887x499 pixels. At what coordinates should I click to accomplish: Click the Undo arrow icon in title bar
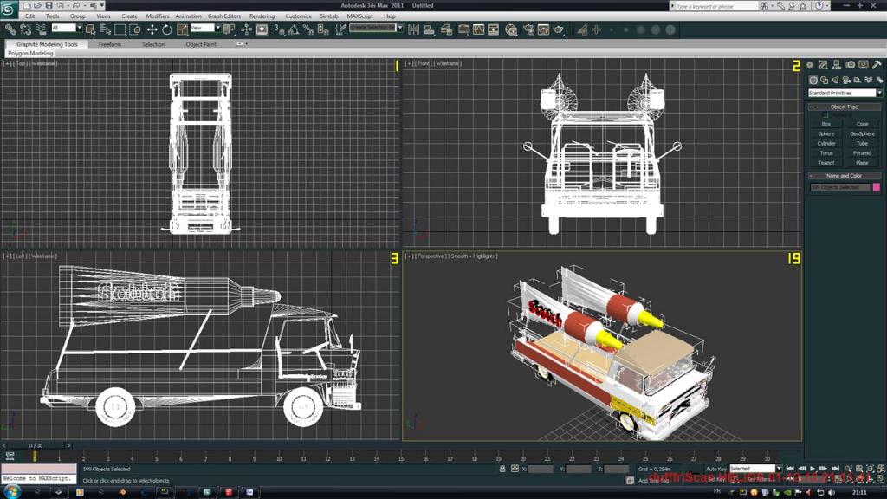point(60,5)
